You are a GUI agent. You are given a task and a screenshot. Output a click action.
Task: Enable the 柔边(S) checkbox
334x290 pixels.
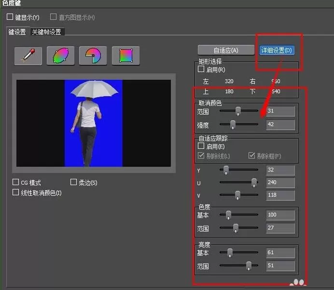point(73,182)
